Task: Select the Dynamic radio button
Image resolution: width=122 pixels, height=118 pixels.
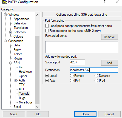Action: [96, 76]
